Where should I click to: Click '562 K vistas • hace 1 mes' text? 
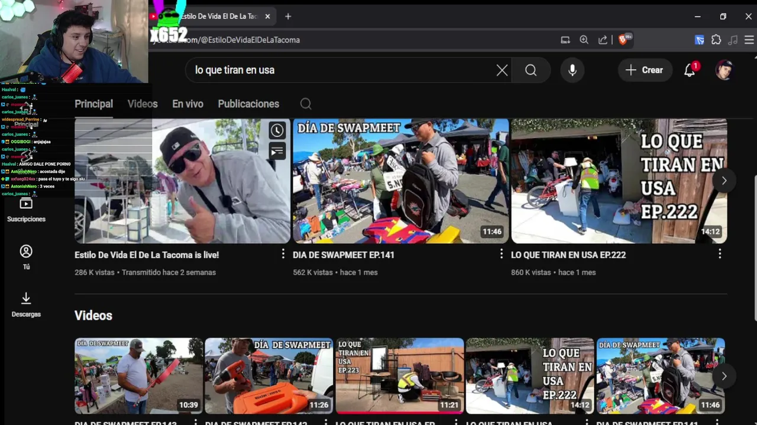[335, 273]
